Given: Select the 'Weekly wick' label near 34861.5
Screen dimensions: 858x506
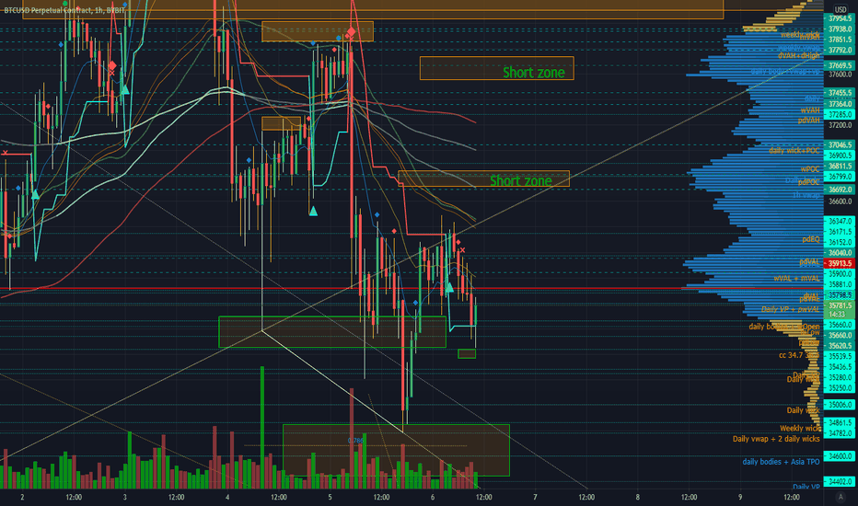Looking at the screenshot, I should (x=800, y=429).
